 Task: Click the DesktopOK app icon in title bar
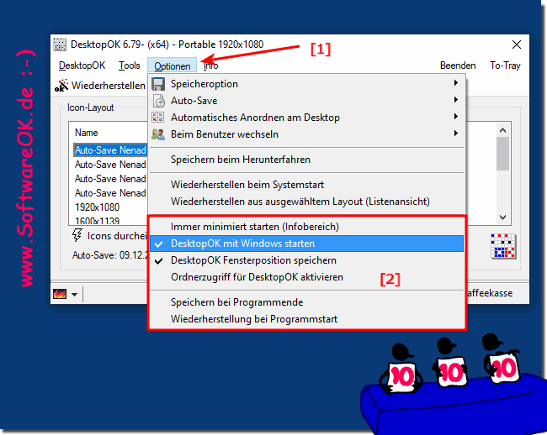[59, 45]
